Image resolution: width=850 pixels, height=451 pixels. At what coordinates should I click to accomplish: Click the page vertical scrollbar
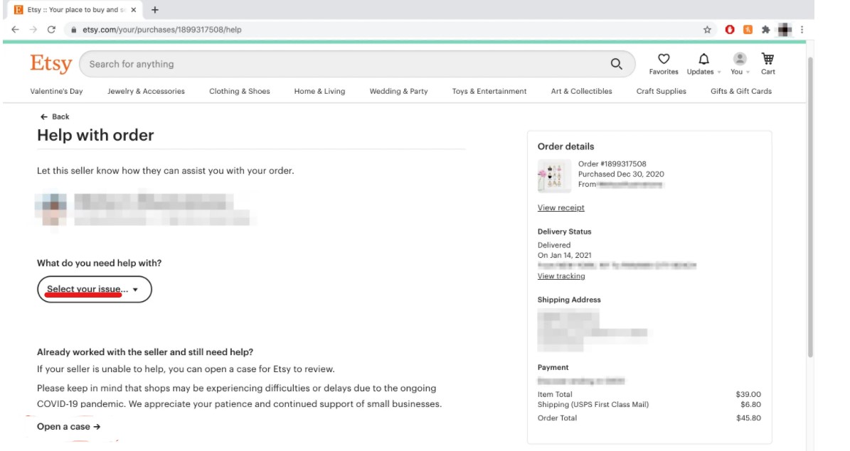(x=810, y=206)
